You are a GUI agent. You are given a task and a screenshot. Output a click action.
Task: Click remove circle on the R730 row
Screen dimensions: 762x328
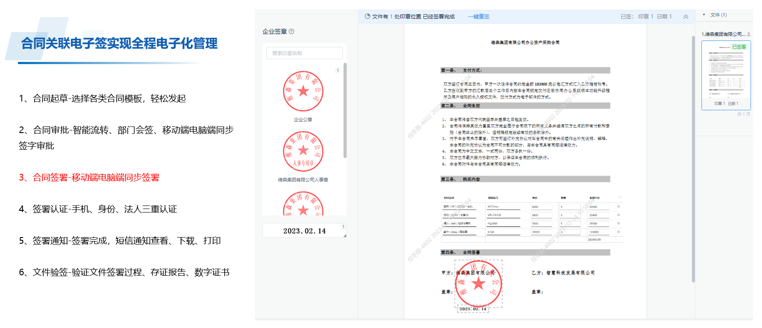point(619,231)
